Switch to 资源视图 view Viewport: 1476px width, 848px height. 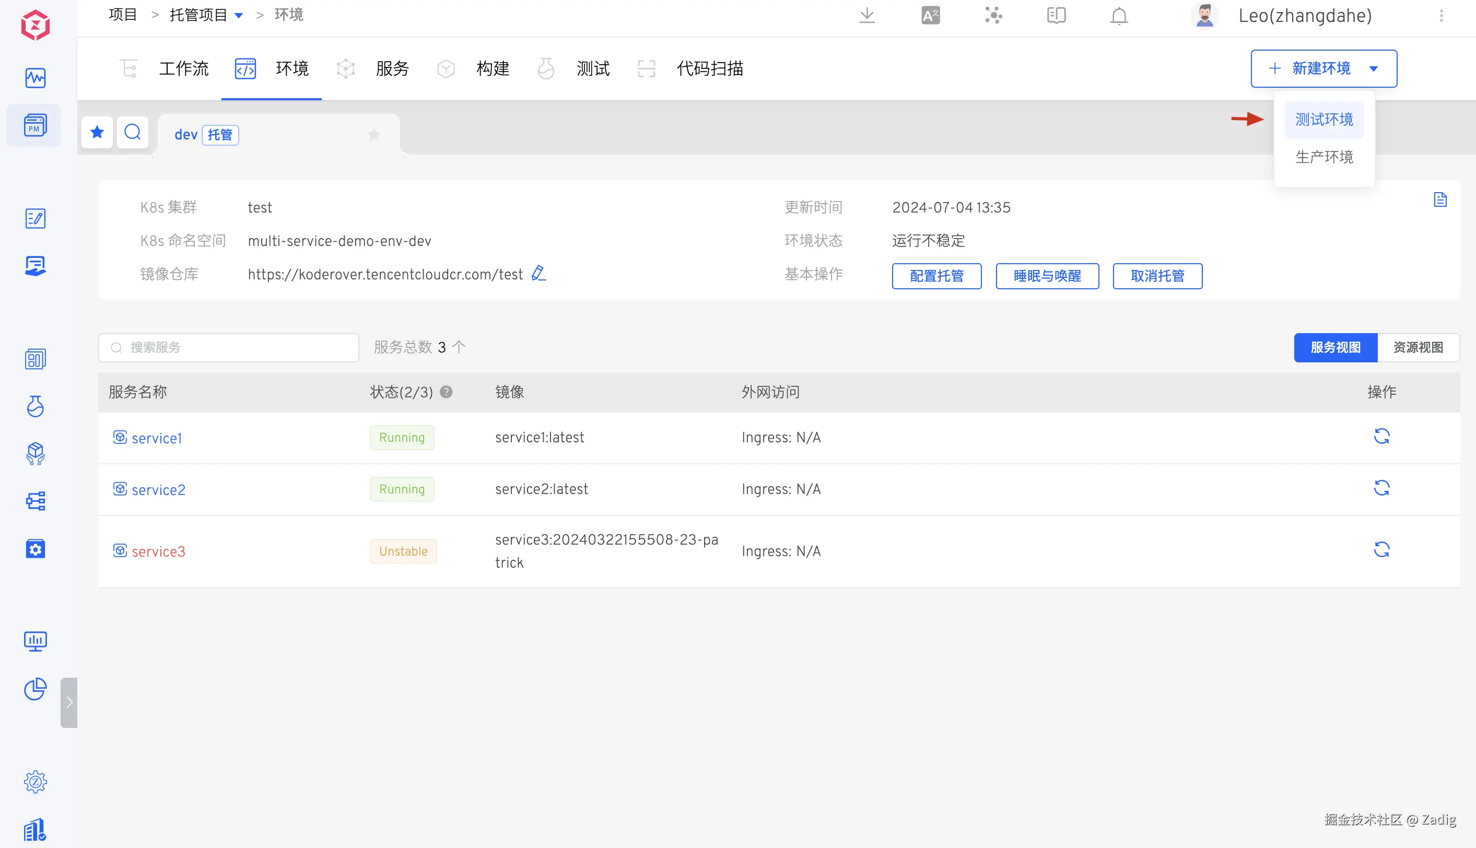pos(1418,347)
